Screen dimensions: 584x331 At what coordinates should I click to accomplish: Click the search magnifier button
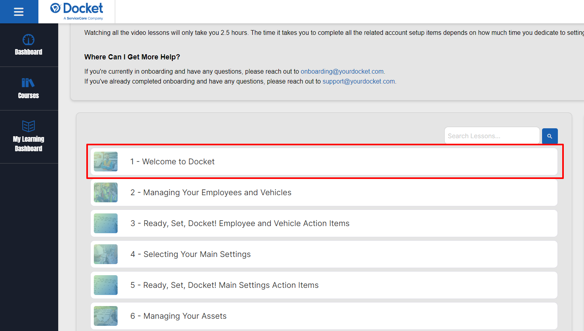coord(550,136)
